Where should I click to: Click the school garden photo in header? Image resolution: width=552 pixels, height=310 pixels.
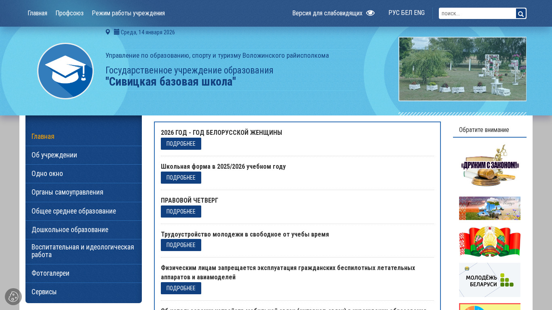[x=462, y=69]
